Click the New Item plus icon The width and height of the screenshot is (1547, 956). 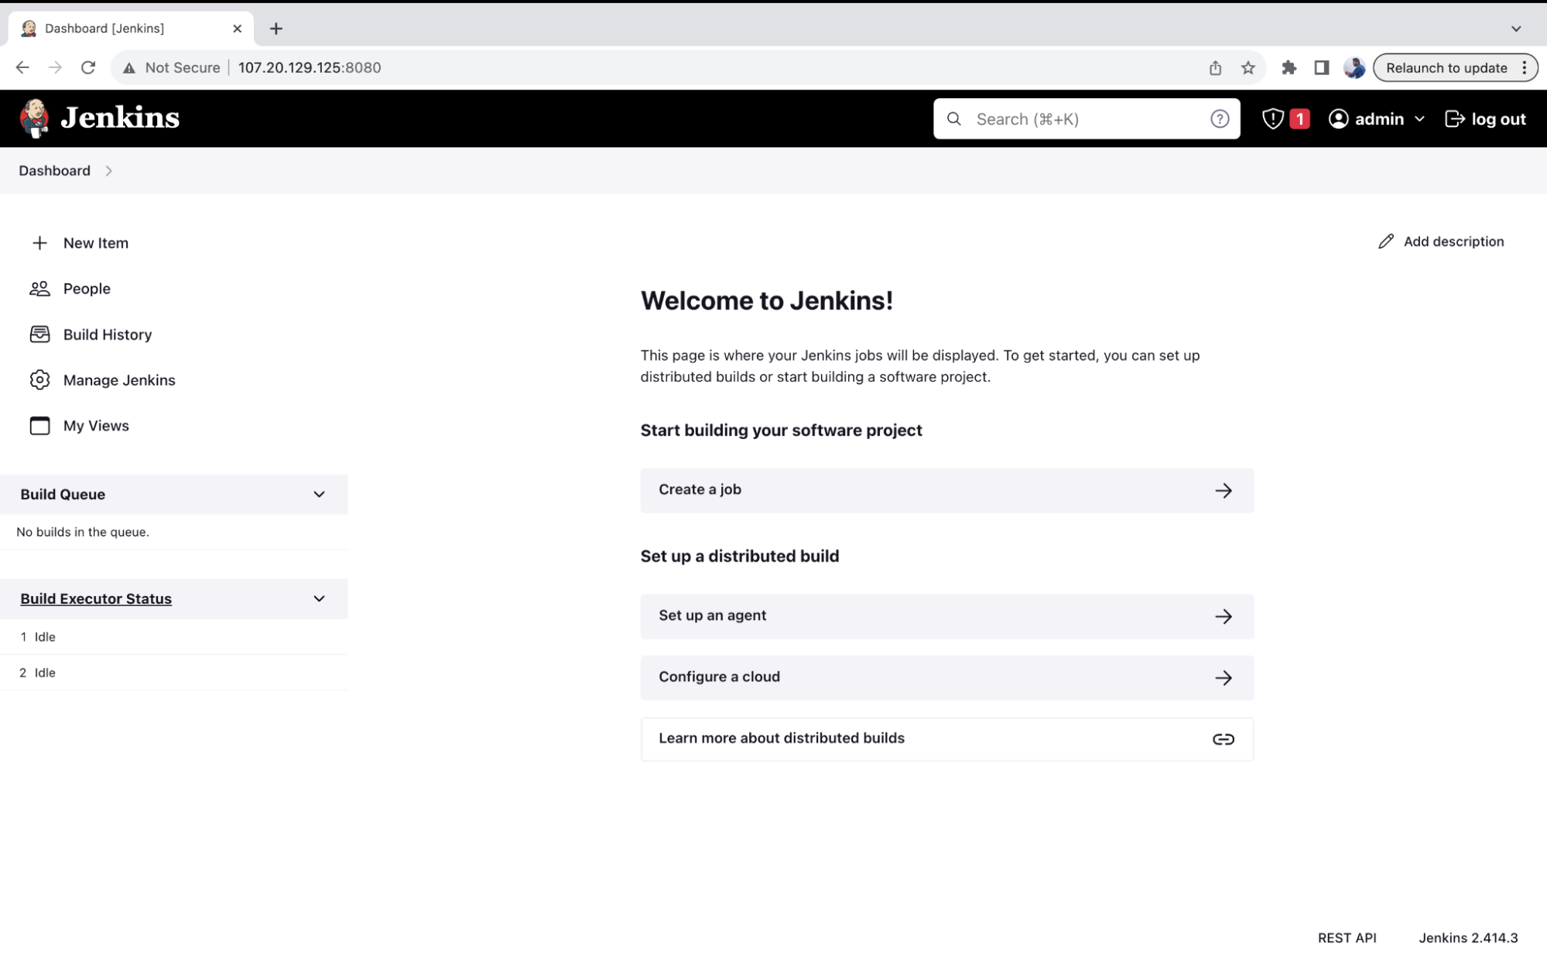[39, 242]
